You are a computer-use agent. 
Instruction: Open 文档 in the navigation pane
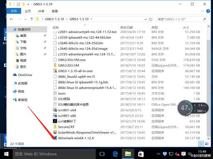point(23,48)
